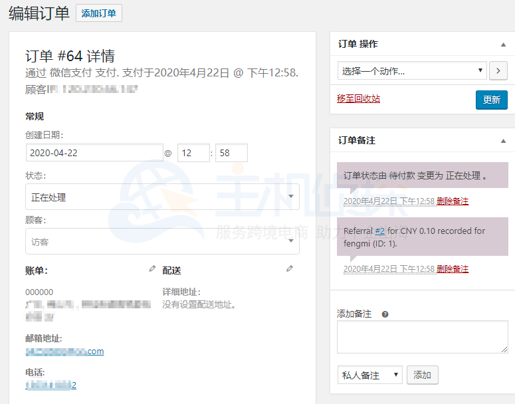Screen dimensions: 515x406
Task: Click the 添加订单 button
Action: [x=99, y=13]
